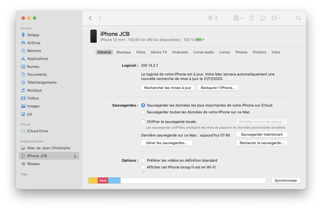Image resolution: width=322 pixels, height=210 pixels.
Task: Click Rechercher les mises à jour
Action: point(168,88)
